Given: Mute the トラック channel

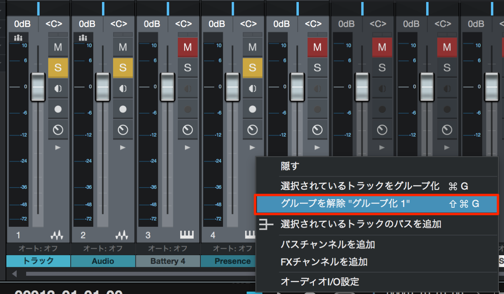Looking at the screenshot, I should click(58, 47).
